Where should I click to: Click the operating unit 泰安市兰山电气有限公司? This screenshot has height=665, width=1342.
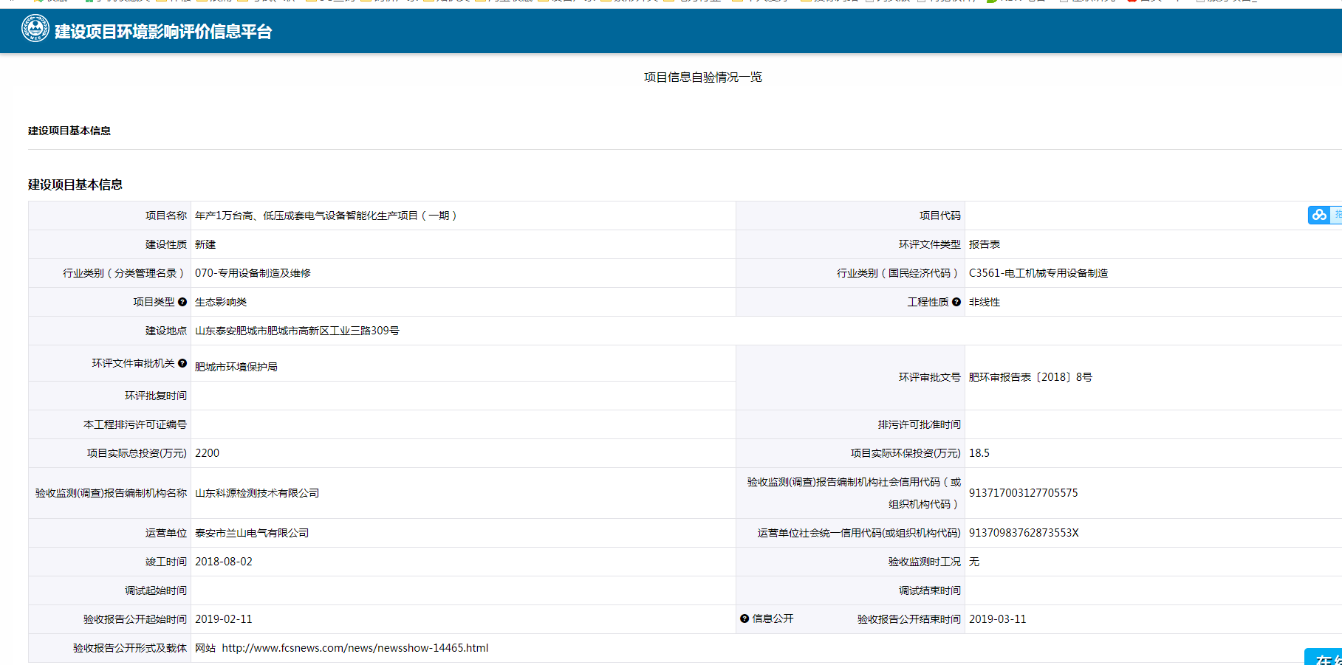tap(252, 533)
